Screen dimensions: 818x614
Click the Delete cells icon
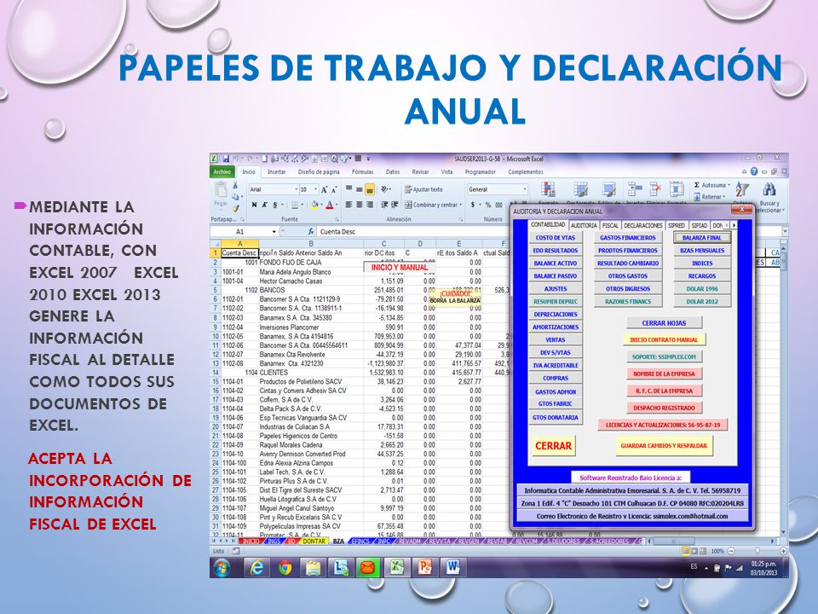(655, 190)
